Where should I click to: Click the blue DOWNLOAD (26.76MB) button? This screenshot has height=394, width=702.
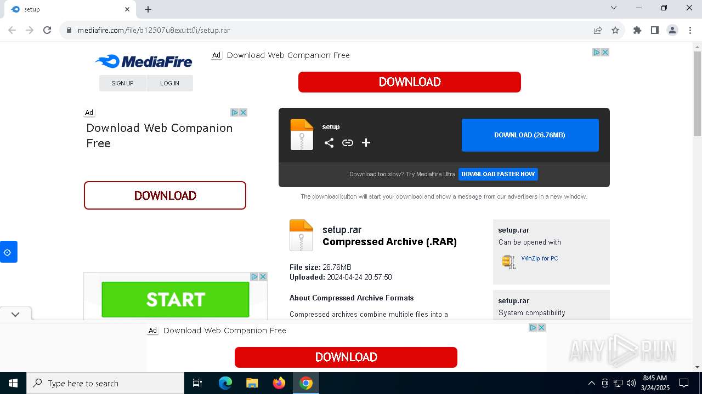[x=530, y=135]
